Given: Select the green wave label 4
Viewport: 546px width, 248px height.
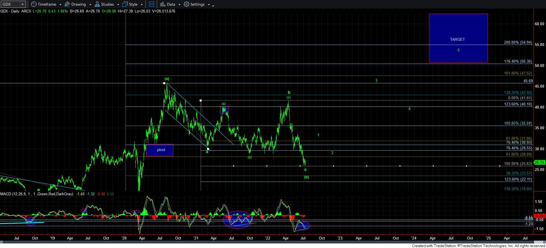Looking at the screenshot, I should click(409, 109).
